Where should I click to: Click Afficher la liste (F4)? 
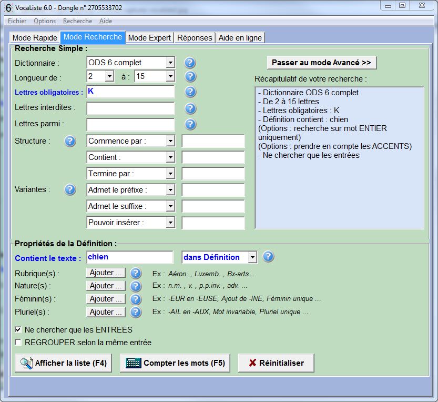pyautogui.click(x=63, y=363)
